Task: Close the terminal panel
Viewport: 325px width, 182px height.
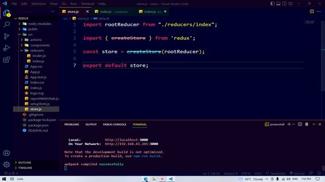Action: 320,124
